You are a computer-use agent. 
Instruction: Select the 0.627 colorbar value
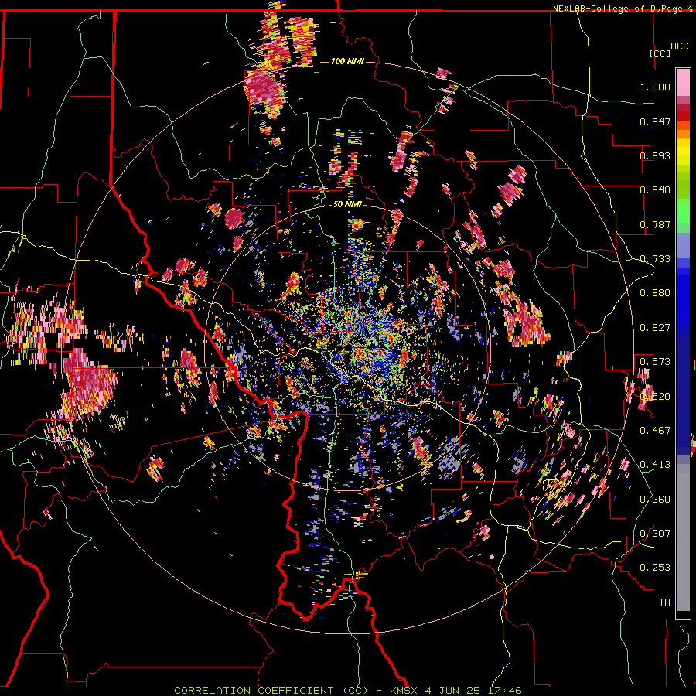click(x=655, y=328)
